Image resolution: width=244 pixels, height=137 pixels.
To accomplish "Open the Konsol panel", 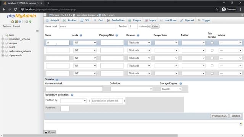I will [50, 132].
